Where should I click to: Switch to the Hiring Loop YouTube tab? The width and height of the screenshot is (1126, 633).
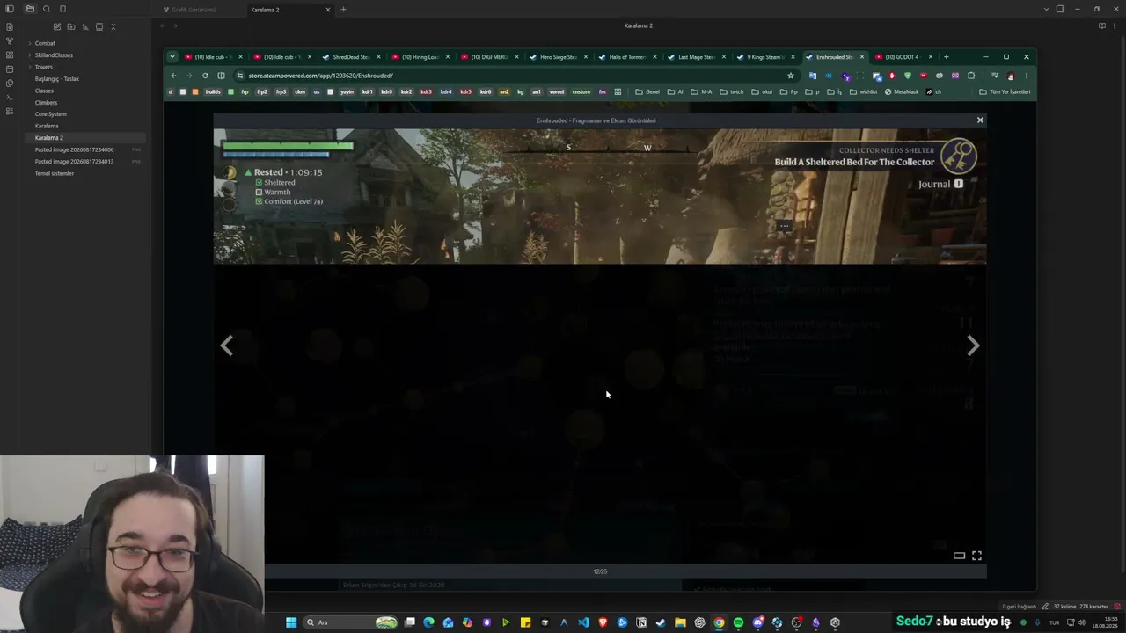pyautogui.click(x=420, y=57)
